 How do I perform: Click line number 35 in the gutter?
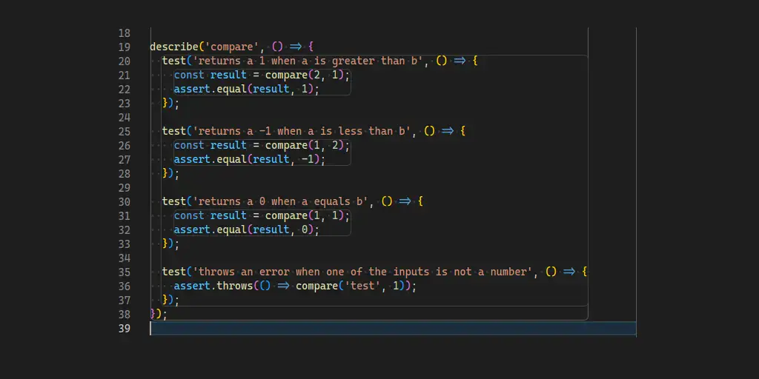(x=124, y=272)
